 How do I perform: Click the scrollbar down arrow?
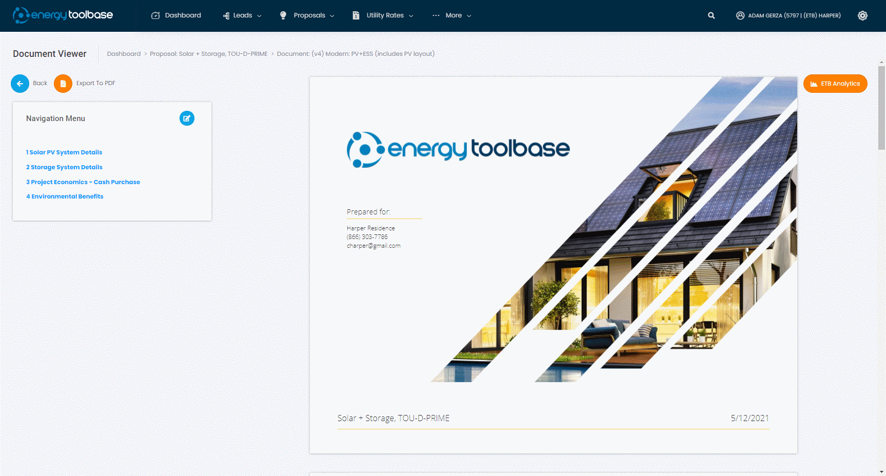[x=882, y=472]
